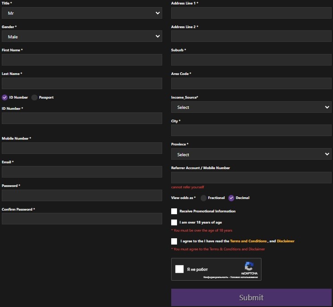The height and width of the screenshot is (307, 333).
Task: Focus the ID Number text field
Action: tap(82, 118)
